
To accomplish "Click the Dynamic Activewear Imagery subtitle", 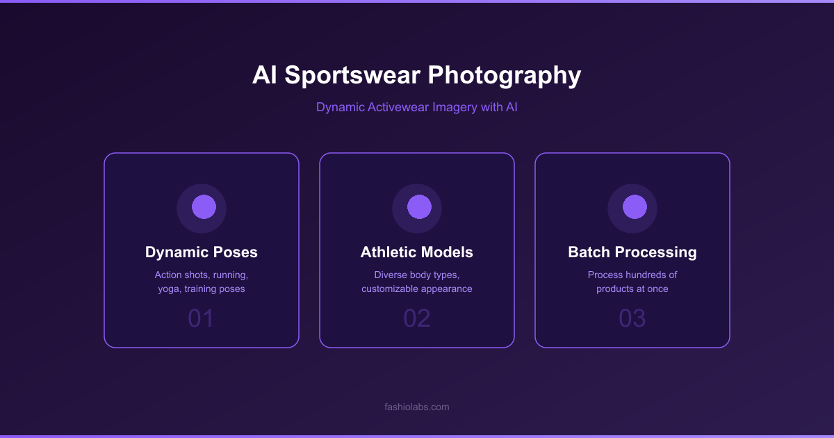I will click(x=417, y=108).
